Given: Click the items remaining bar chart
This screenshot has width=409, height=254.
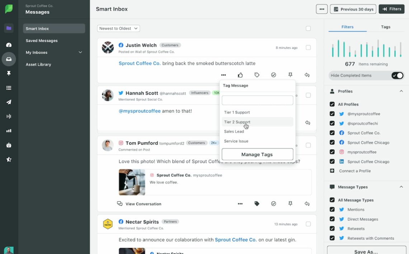Looking at the screenshot, I should [x=366, y=48].
